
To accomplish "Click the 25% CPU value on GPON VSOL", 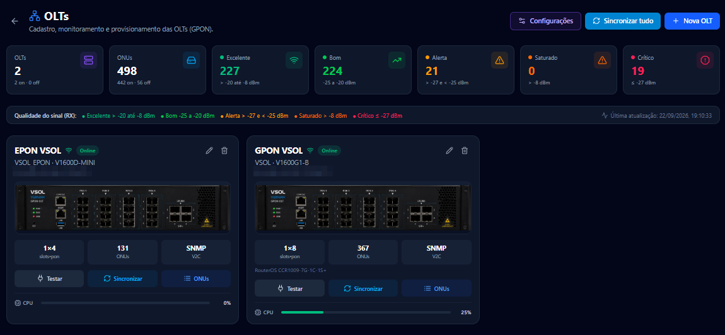I will tap(466, 312).
